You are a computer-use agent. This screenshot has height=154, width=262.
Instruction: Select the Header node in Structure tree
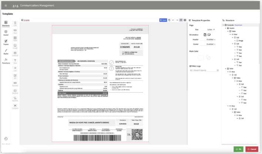[232, 28]
